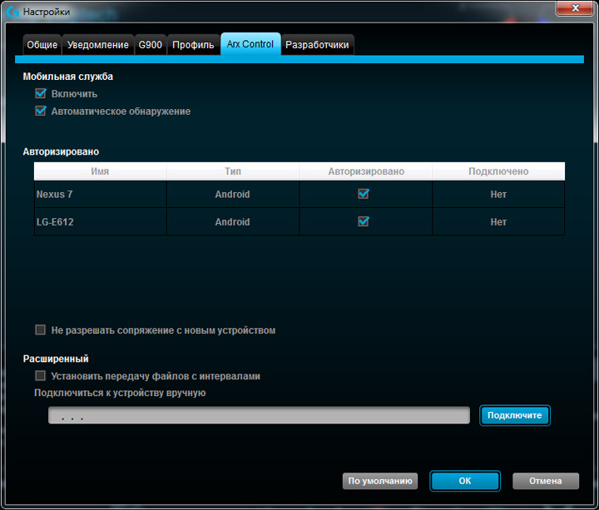599x510 pixels.
Task: Open the Разработчики tab
Action: (x=317, y=45)
